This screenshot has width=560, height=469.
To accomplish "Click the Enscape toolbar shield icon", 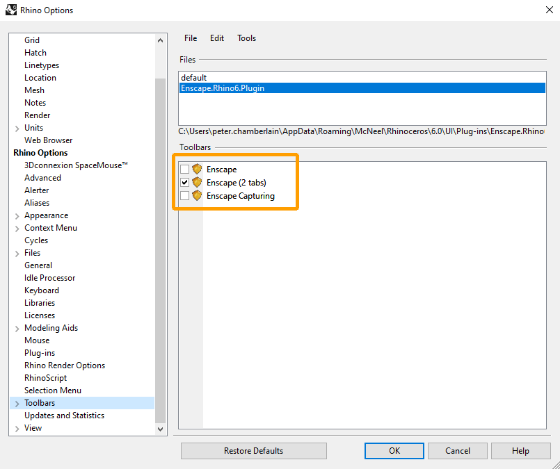I will [197, 170].
